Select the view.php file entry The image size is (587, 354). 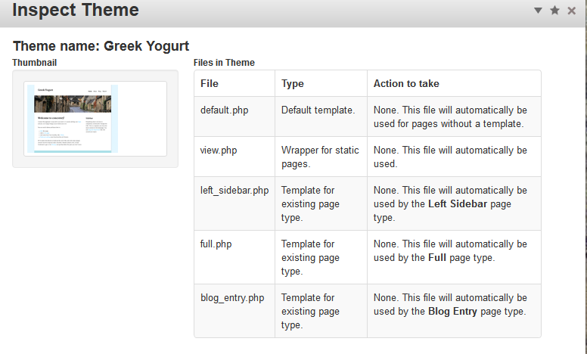[219, 151]
